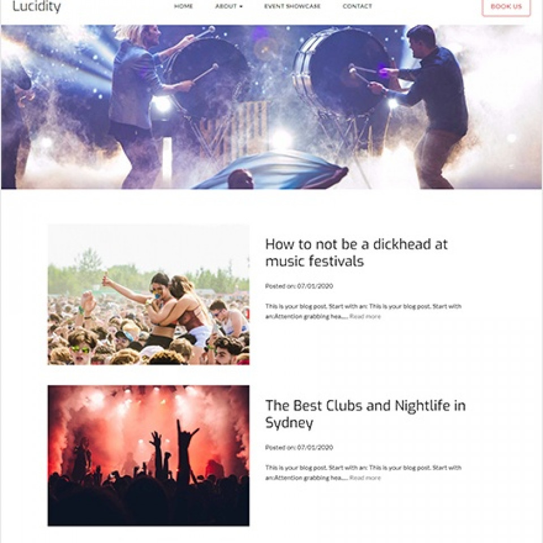The height and width of the screenshot is (543, 543).
Task: Open the red concert crowd thumbnail
Action: 149,455
